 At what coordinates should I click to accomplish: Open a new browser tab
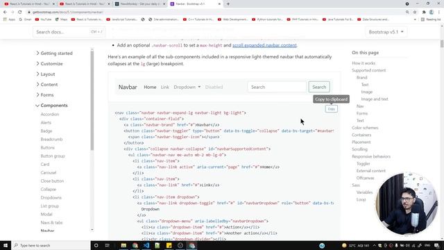[228, 4]
